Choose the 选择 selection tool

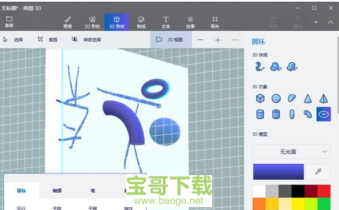click(13, 39)
